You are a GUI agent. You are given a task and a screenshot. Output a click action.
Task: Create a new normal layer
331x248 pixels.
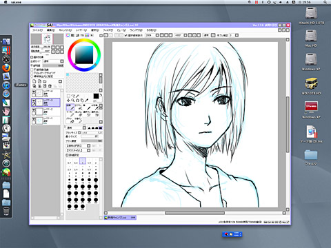(34, 81)
